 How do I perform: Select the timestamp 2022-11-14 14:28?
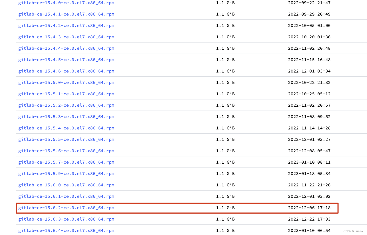pyautogui.click(x=309, y=128)
